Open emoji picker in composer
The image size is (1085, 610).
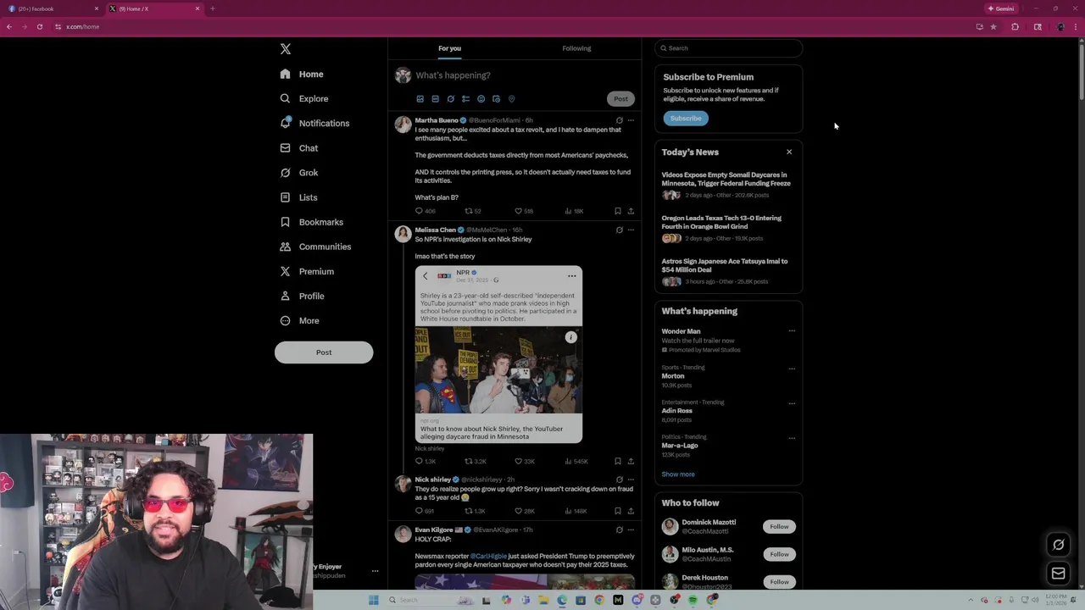[x=481, y=99]
